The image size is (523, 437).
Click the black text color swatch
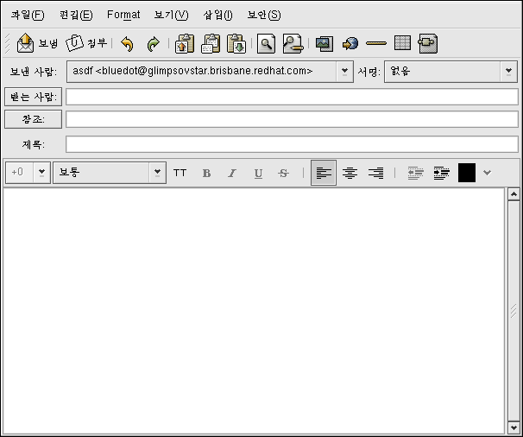tap(467, 173)
